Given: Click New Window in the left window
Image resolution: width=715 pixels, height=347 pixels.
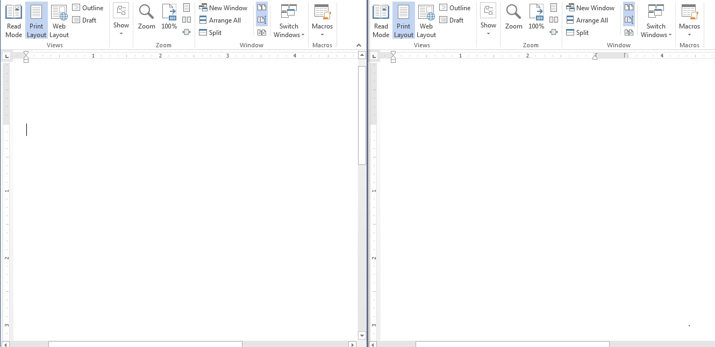Looking at the screenshot, I should tap(223, 8).
